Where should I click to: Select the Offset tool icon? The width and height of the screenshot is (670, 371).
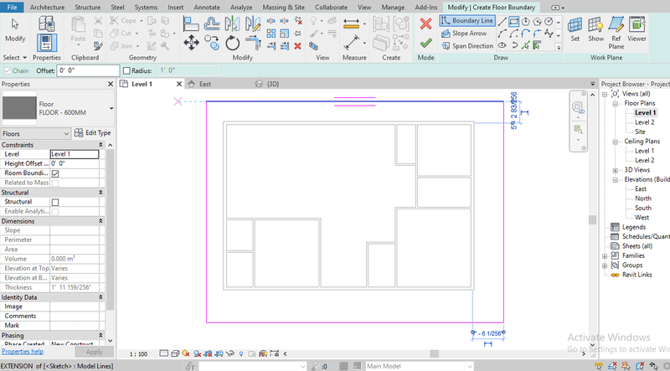click(x=212, y=23)
